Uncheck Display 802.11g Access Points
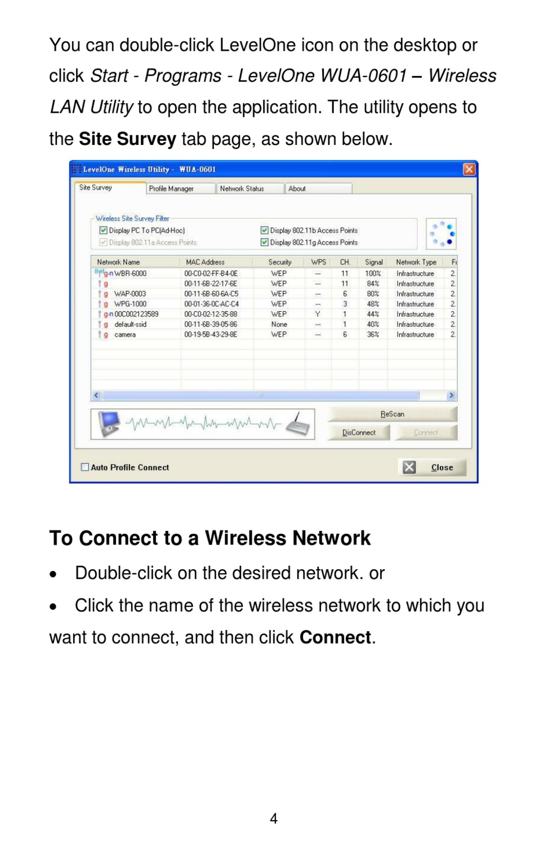Viewport: 535px width, 855px height. pyautogui.click(x=264, y=242)
